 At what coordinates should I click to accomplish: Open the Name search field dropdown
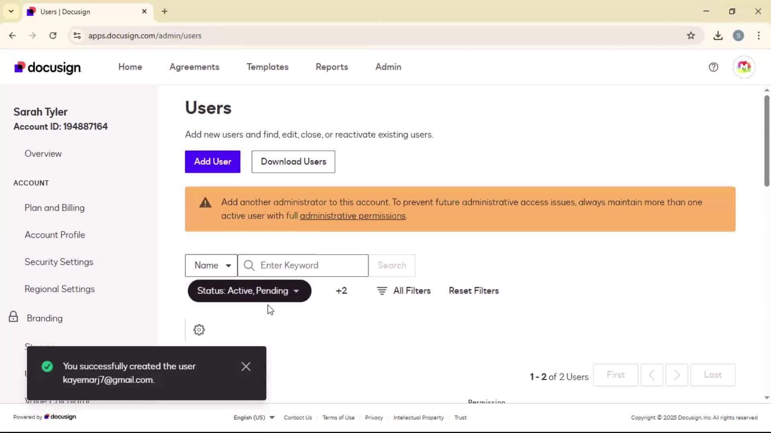(x=211, y=265)
